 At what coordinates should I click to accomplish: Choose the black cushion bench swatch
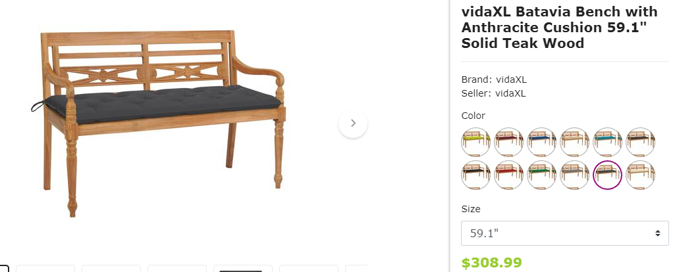tap(475, 175)
